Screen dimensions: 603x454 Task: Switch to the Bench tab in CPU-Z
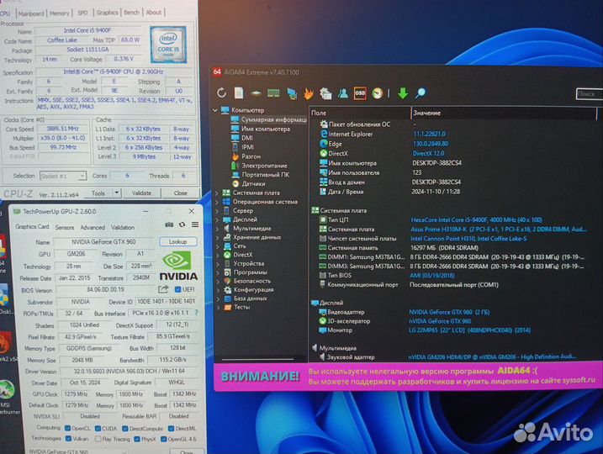click(x=131, y=13)
